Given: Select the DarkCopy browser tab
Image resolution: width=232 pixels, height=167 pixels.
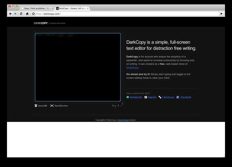Looking at the screenshot, I should [x=72, y=9].
